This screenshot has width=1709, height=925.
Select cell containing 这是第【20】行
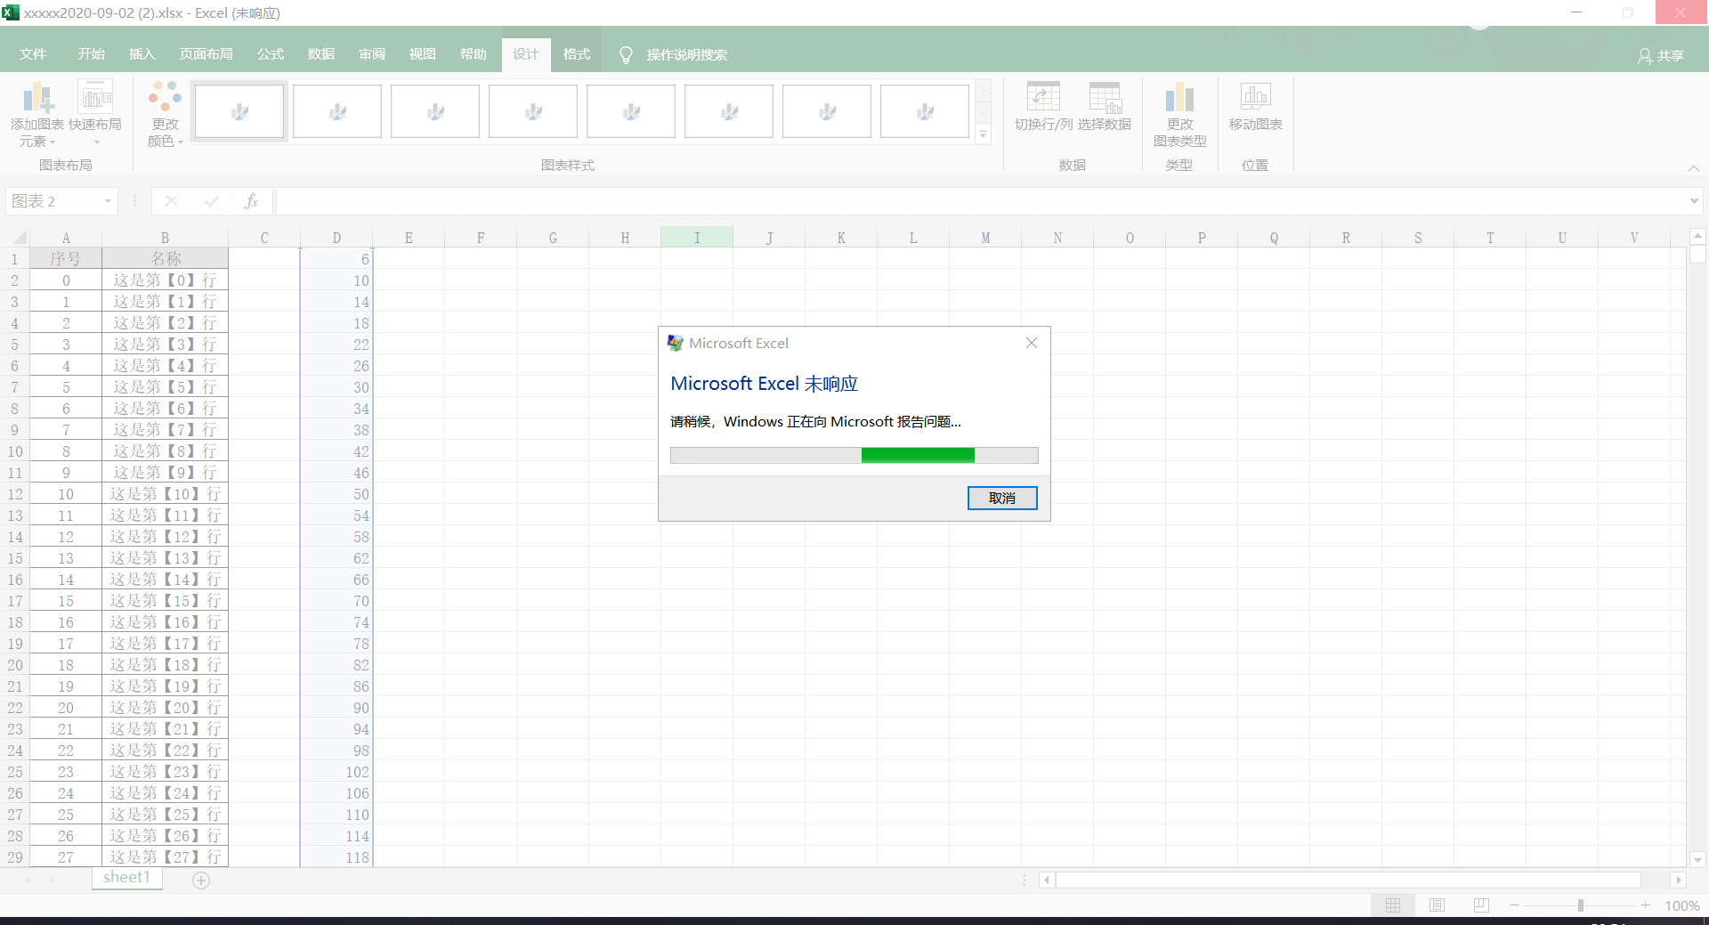coord(166,708)
